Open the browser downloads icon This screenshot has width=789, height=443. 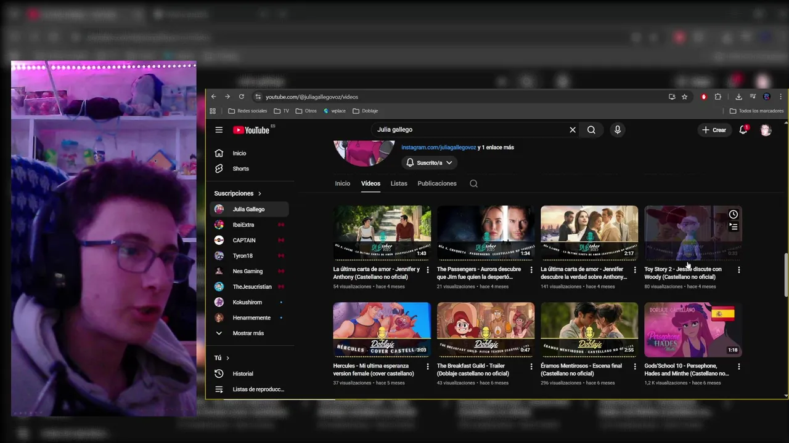pos(738,97)
